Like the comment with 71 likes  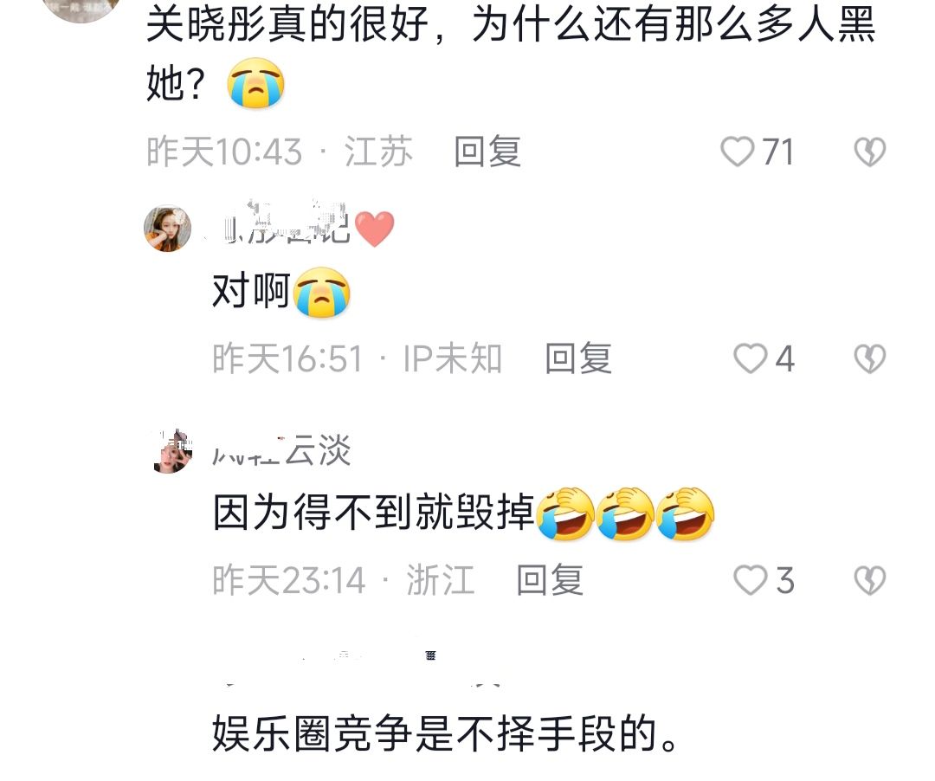(x=738, y=152)
